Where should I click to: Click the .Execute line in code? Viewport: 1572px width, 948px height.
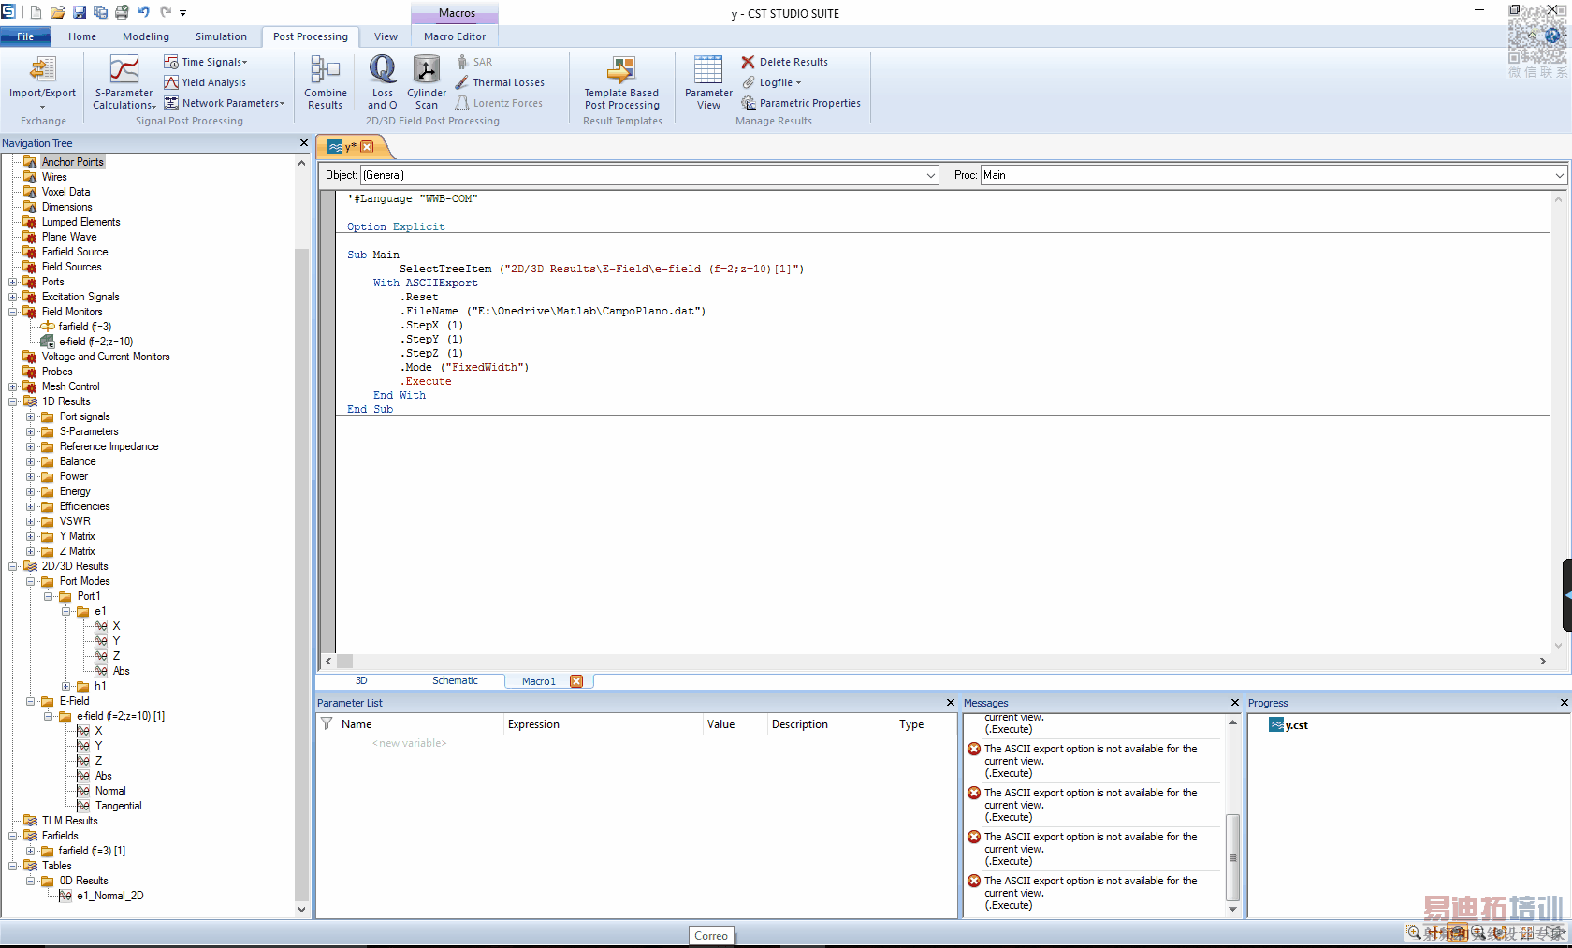(427, 381)
